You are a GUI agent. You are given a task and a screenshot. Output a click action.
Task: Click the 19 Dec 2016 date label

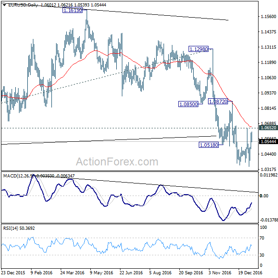coord(250,272)
